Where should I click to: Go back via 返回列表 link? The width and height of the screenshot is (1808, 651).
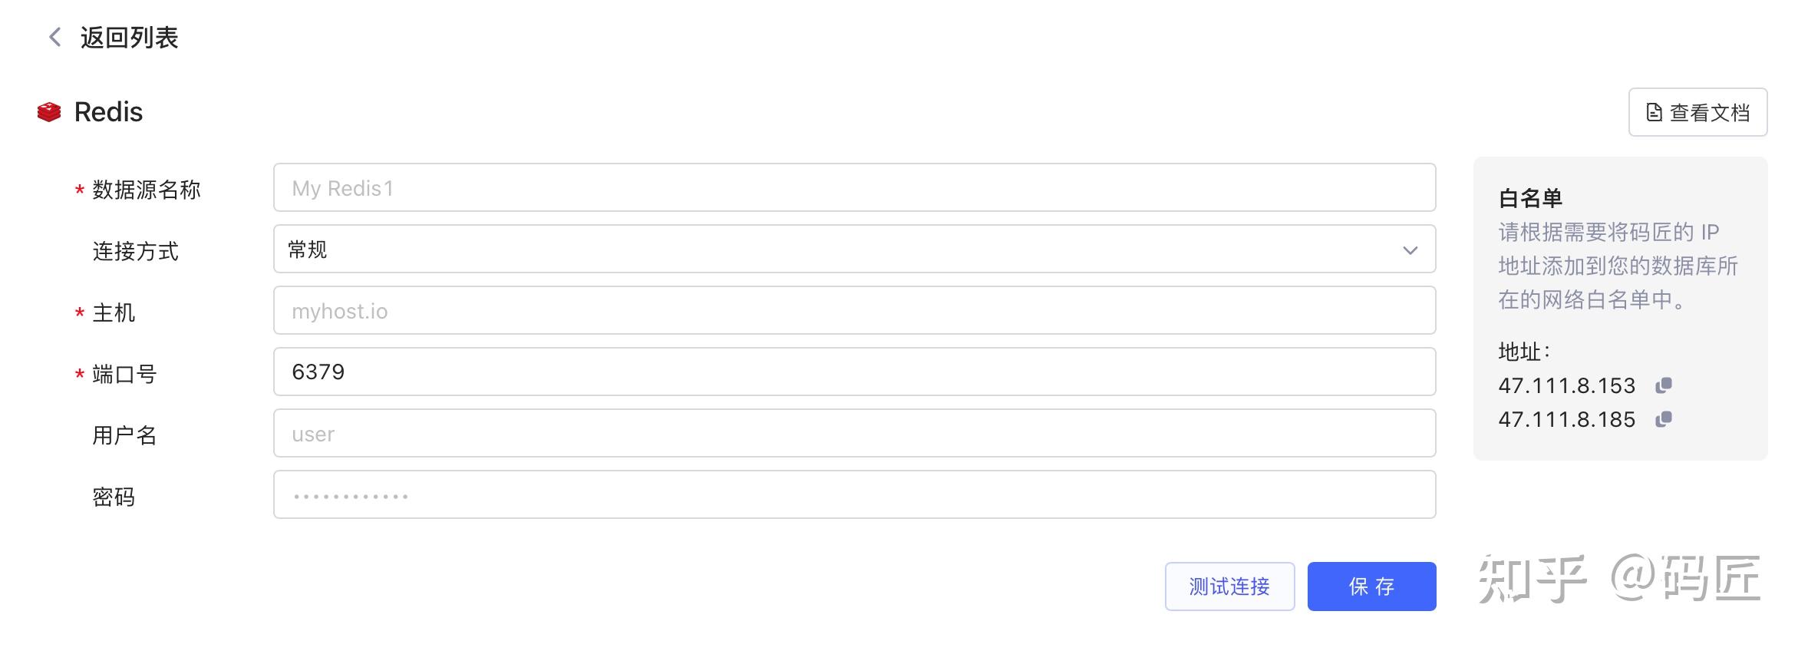(129, 38)
